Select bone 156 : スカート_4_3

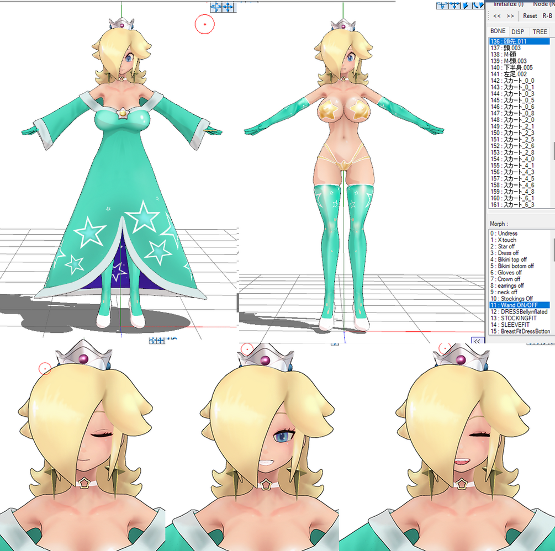point(519,172)
